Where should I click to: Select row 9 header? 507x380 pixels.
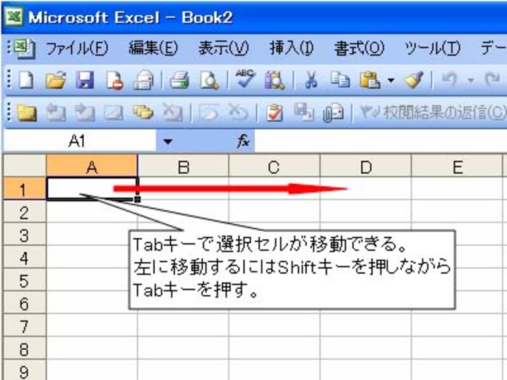point(25,370)
